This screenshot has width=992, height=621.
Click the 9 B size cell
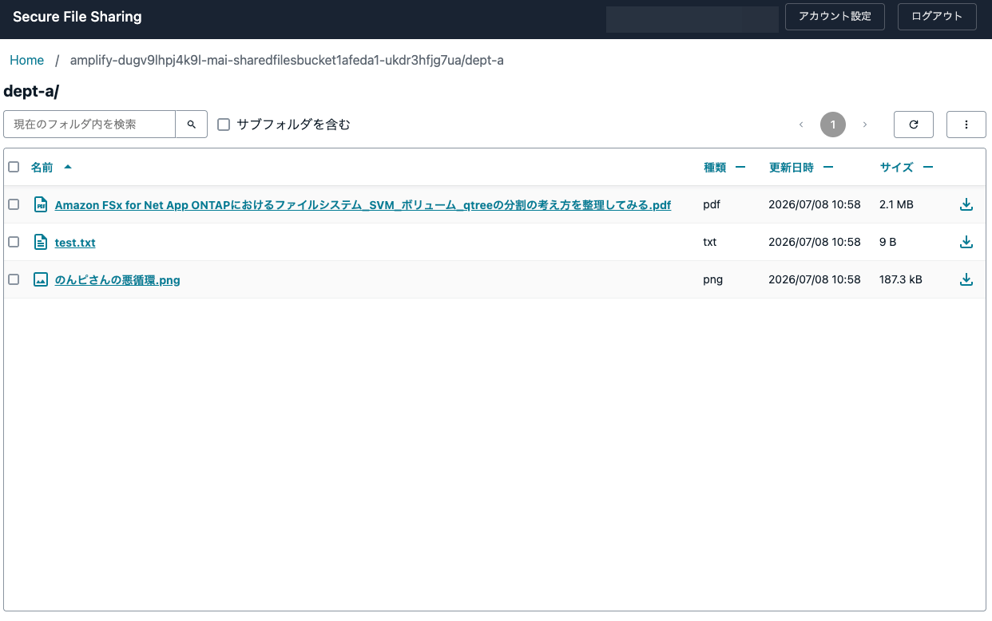point(887,242)
